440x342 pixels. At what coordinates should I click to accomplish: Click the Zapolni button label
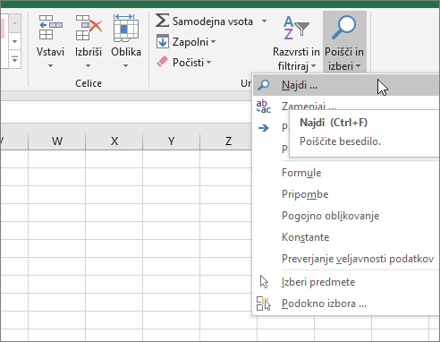tap(190, 42)
